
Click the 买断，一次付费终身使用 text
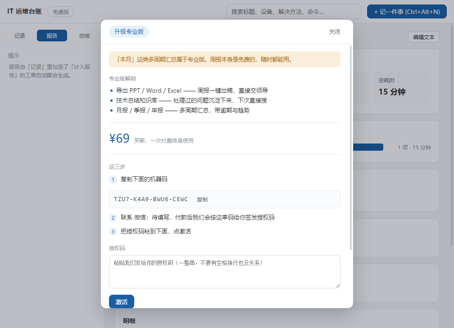coord(163,140)
